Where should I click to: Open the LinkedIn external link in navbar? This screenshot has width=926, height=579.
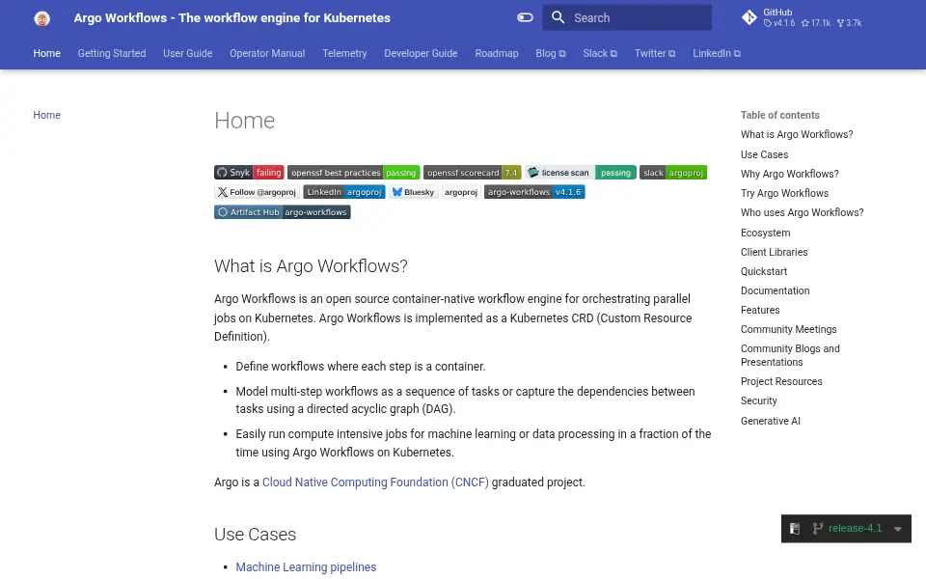point(717,53)
